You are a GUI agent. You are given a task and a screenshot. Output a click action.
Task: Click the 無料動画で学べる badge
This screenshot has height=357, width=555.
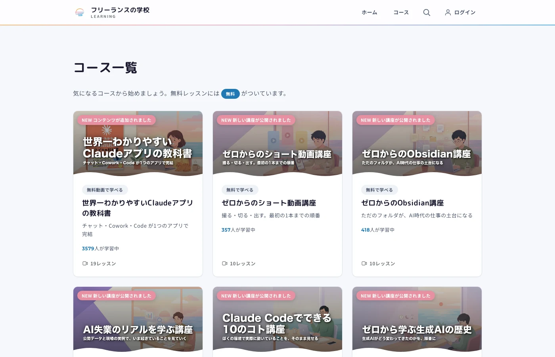pyautogui.click(x=105, y=190)
